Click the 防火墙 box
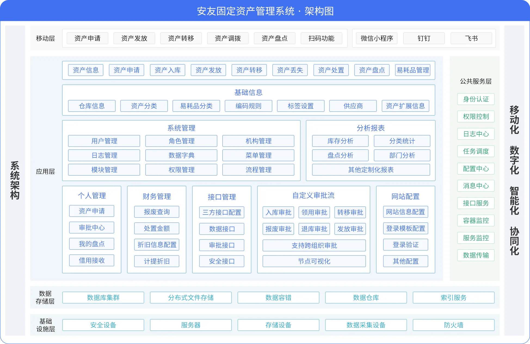Screen dimensions: 530x344 tap(454, 325)
